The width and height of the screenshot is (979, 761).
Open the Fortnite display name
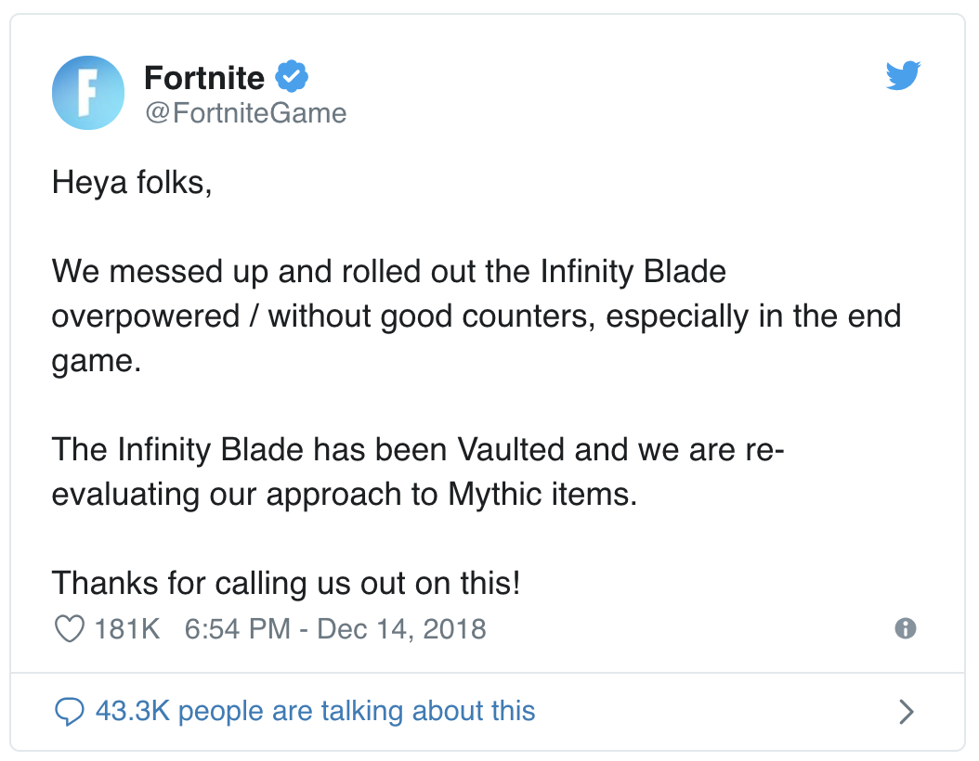click(x=204, y=78)
